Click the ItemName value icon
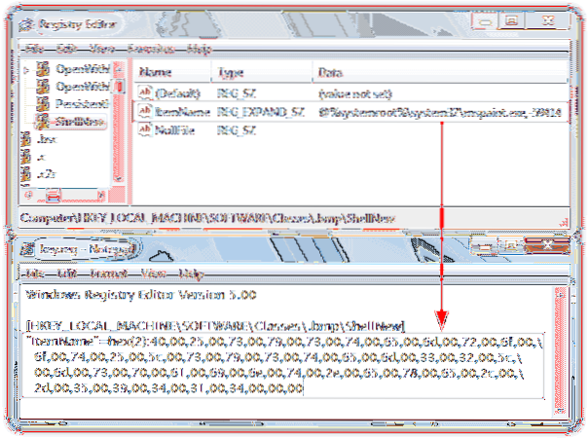588x438 pixels. pyautogui.click(x=145, y=112)
